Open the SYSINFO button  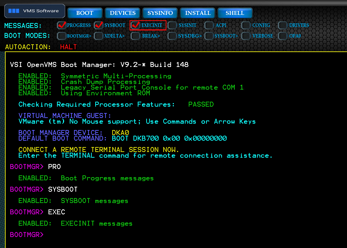pyautogui.click(x=160, y=13)
